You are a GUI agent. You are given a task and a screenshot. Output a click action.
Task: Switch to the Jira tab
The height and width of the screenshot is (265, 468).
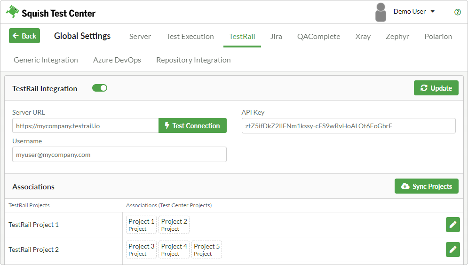coord(276,37)
